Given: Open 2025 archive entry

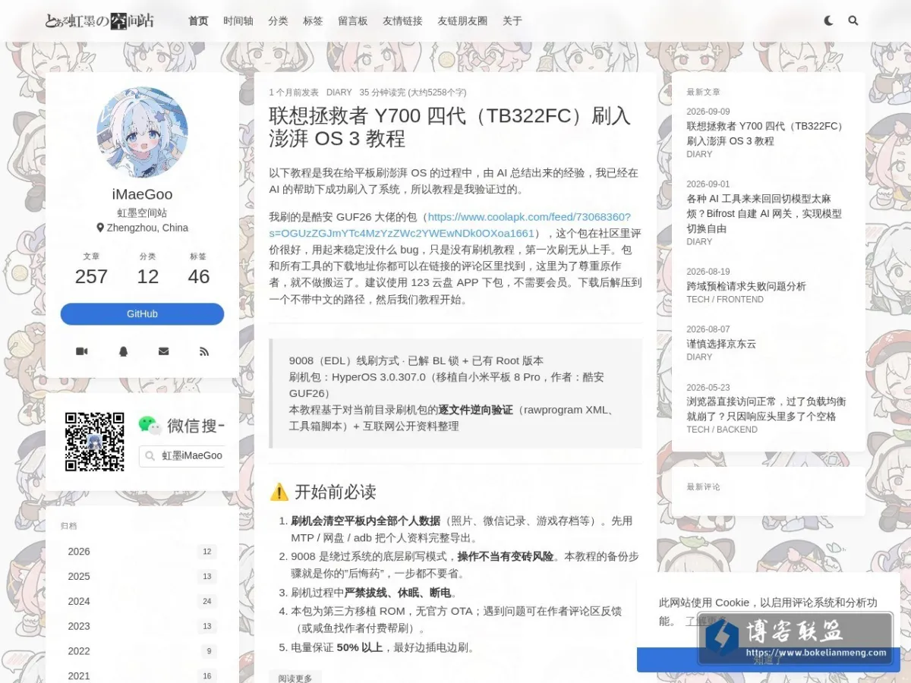Looking at the screenshot, I should [142, 577].
